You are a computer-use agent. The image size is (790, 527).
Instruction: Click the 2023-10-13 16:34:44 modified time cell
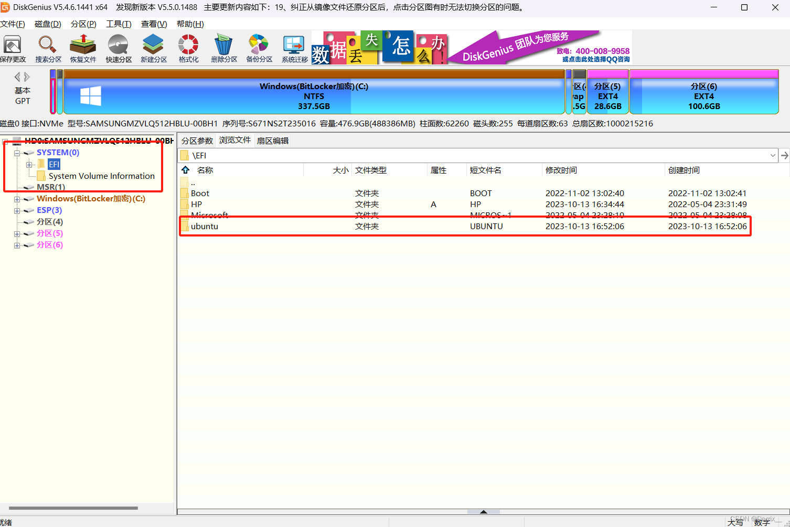point(584,205)
